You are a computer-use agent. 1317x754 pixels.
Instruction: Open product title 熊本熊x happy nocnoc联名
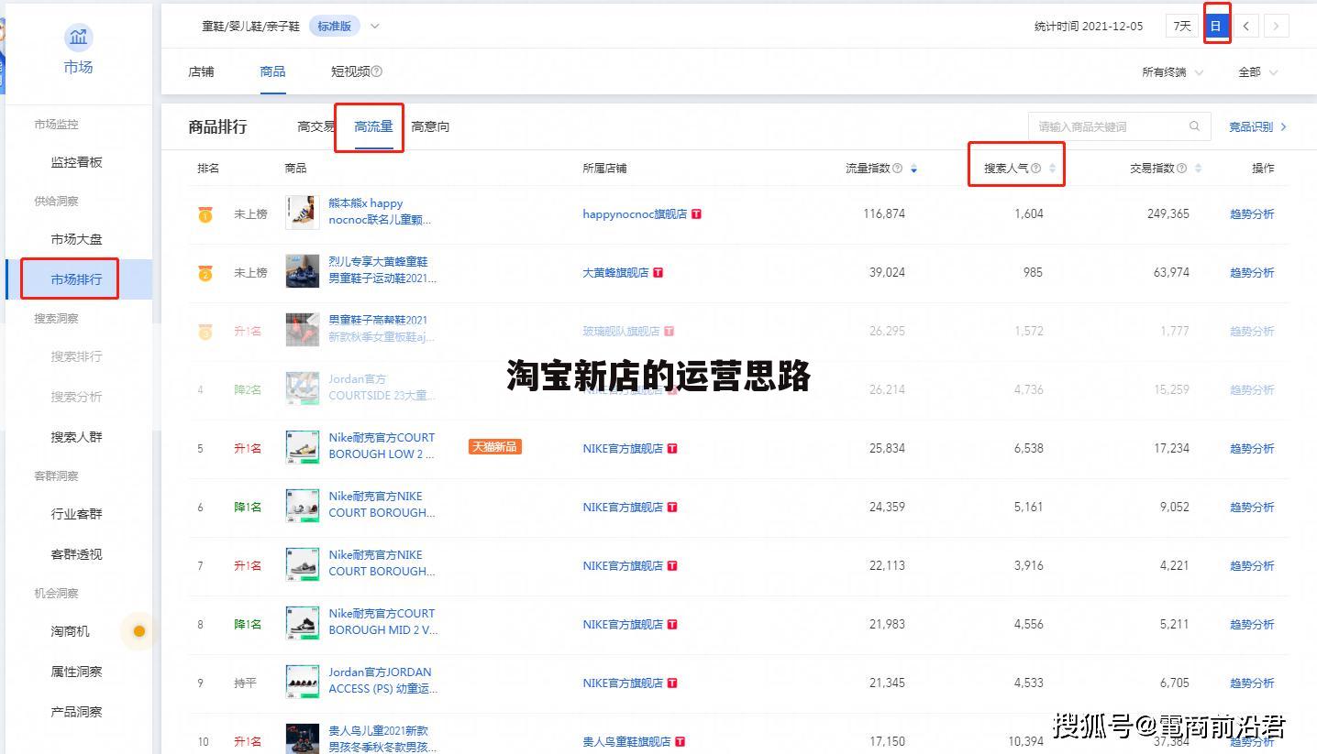[380, 212]
